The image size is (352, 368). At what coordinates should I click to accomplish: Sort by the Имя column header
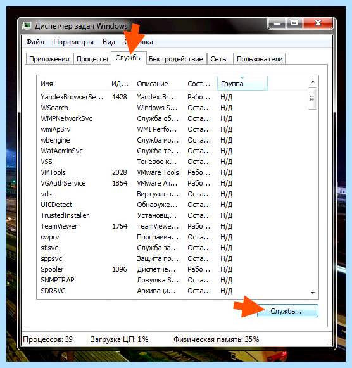(x=73, y=84)
